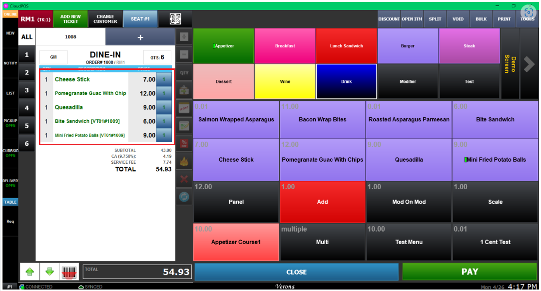This screenshot has width=541, height=291.
Task: Toggle the TABLE mode in left sidebar
Action: click(x=10, y=202)
